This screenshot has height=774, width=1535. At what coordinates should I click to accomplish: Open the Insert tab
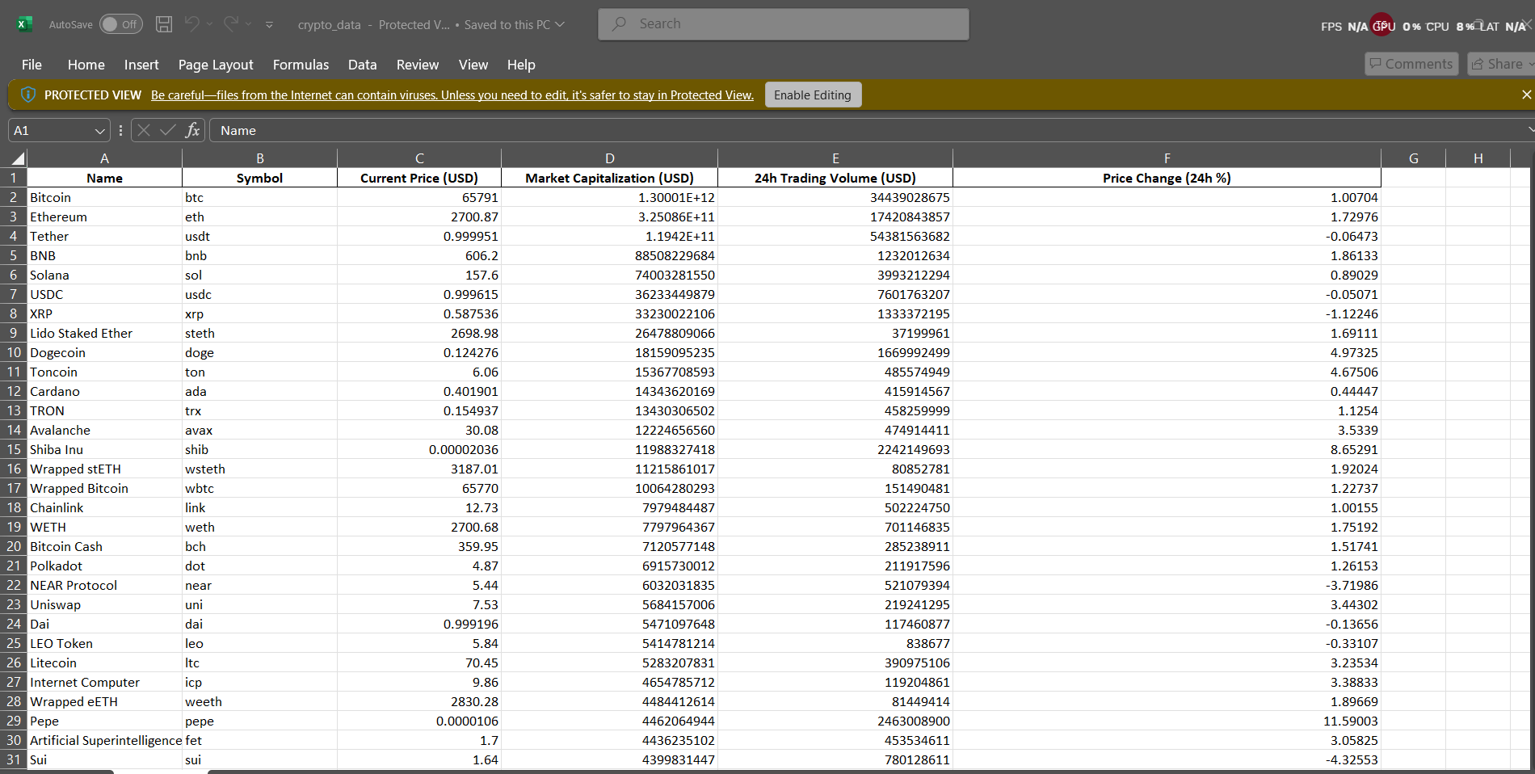(141, 65)
